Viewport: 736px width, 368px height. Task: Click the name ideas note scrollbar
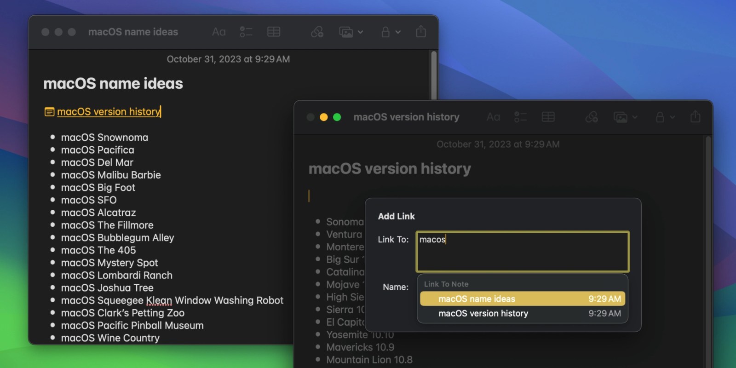pyautogui.click(x=433, y=74)
